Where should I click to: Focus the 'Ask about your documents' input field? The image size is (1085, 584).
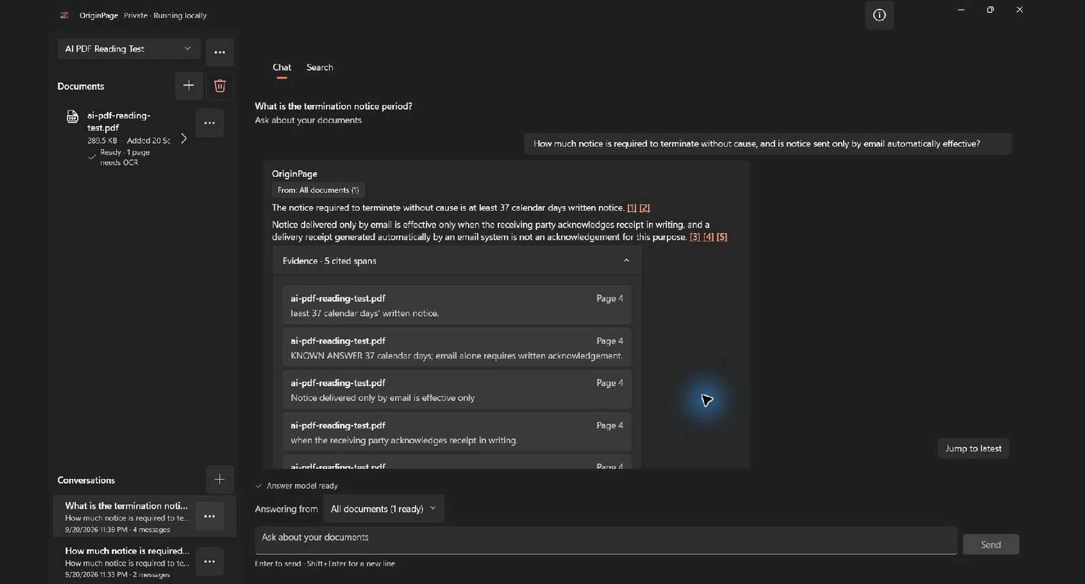606,540
